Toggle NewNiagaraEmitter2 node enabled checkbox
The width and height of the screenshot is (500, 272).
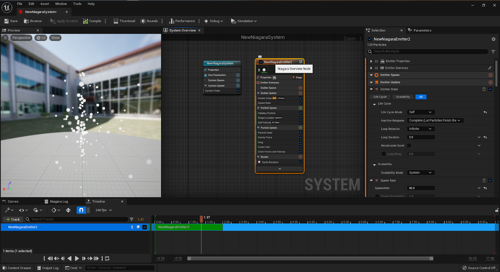coord(261,62)
